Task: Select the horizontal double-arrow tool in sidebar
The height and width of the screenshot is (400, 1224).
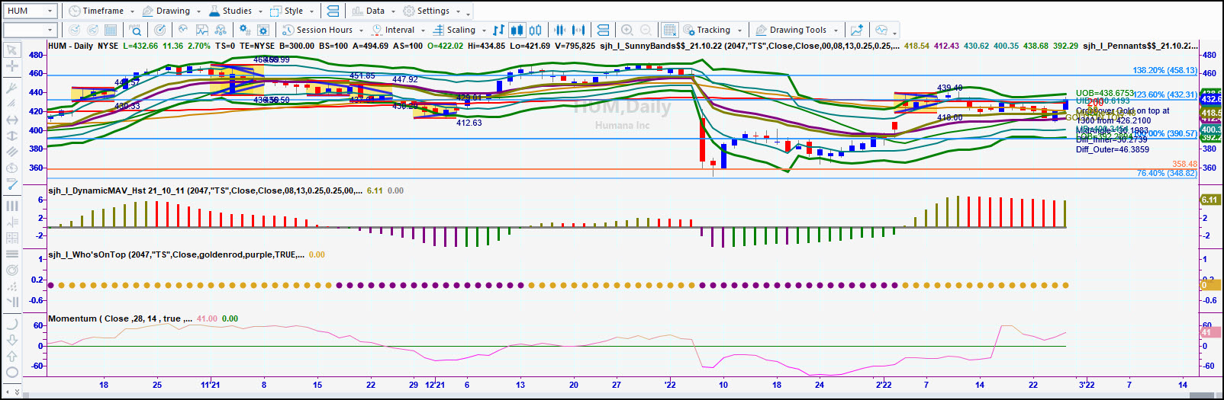Action: 11,120
